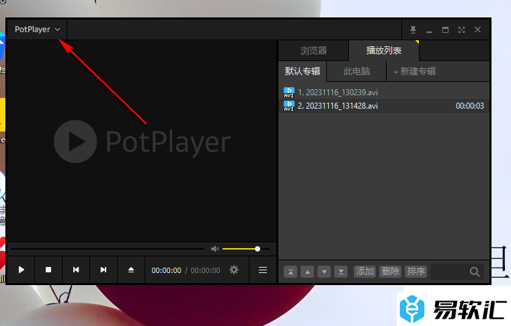Open the 此电脑 album tab

click(x=356, y=71)
